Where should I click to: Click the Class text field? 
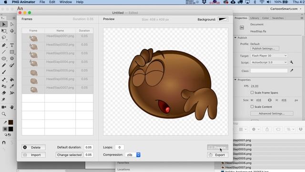point(269,71)
